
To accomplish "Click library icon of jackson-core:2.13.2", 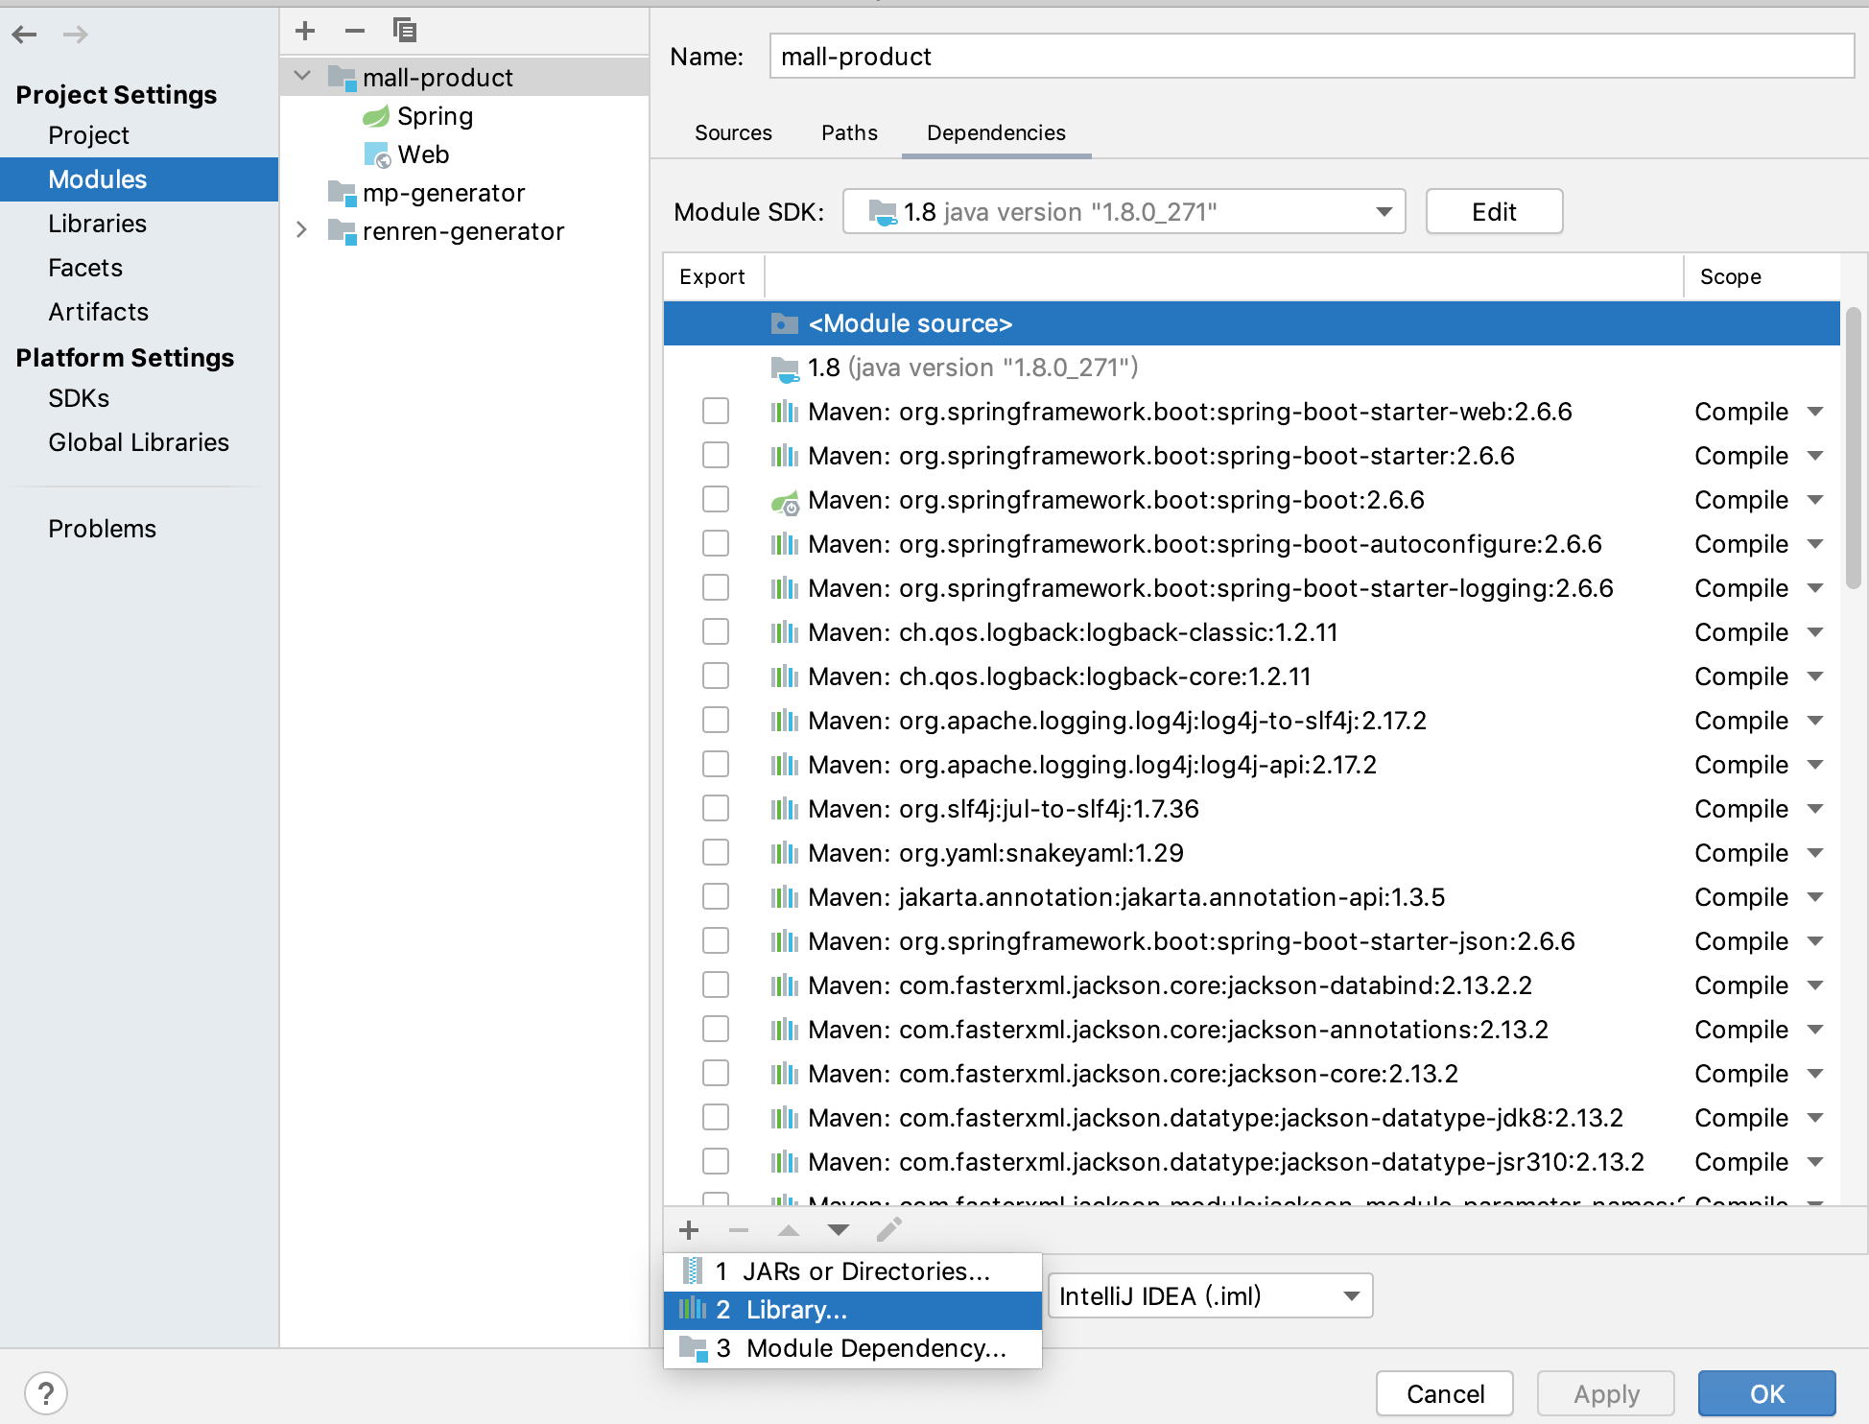I will click(x=785, y=1074).
